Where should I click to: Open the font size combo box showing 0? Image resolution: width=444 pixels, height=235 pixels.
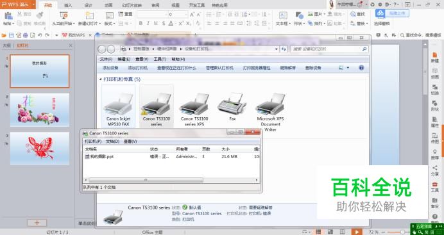coord(178,14)
